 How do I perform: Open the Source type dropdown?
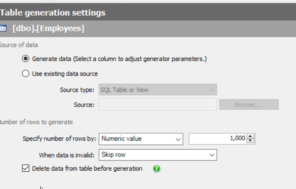coord(157,90)
